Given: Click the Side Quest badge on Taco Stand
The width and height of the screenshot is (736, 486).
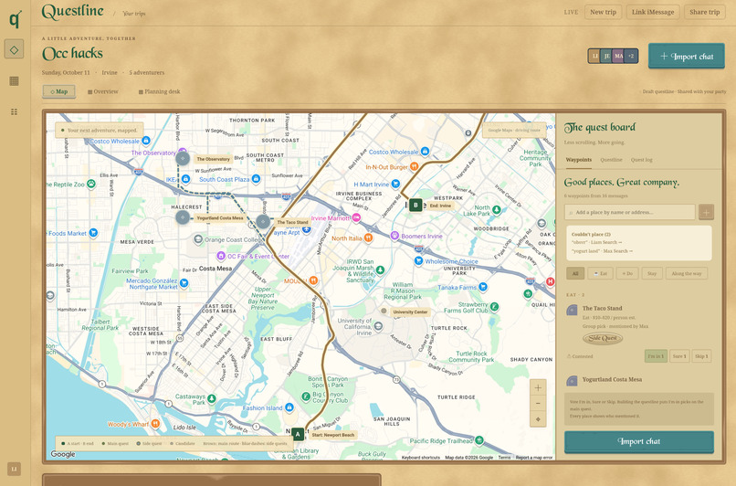Looking at the screenshot, I should (603, 338).
